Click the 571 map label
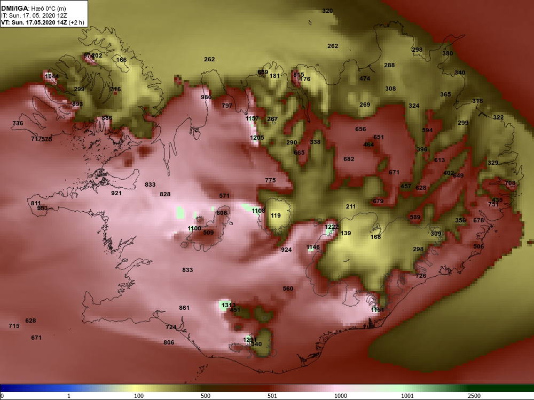Image resolution: width=534 pixels, height=400 pixels. point(224,196)
